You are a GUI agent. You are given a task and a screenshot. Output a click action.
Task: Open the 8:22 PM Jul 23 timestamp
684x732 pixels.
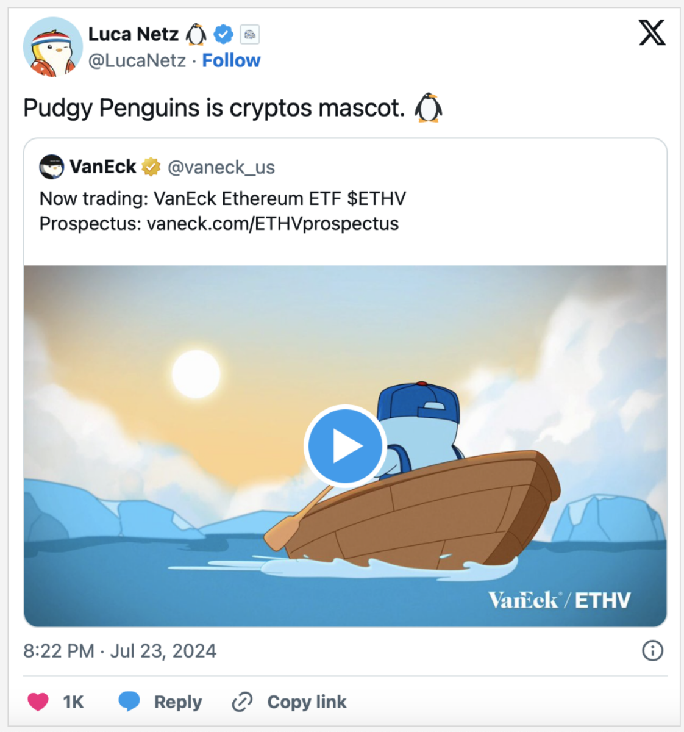[x=119, y=651]
